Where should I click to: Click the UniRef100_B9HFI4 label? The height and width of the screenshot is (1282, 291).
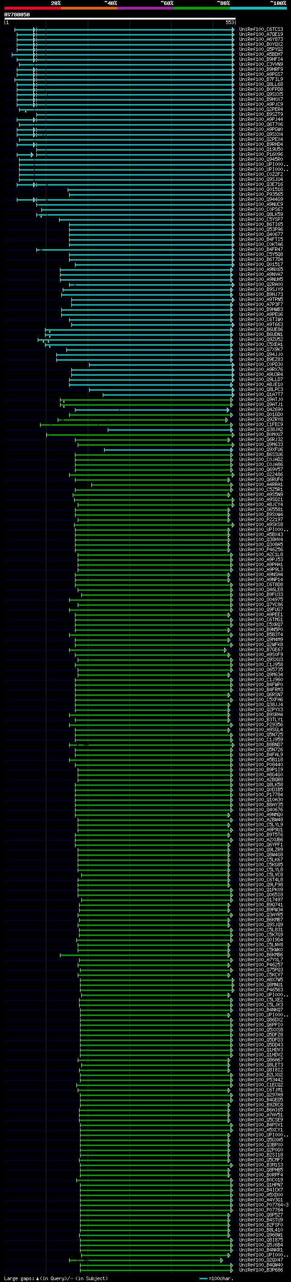(x=261, y=59)
